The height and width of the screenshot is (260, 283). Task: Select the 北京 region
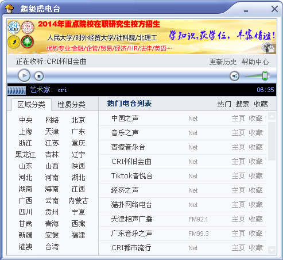tap(78, 120)
